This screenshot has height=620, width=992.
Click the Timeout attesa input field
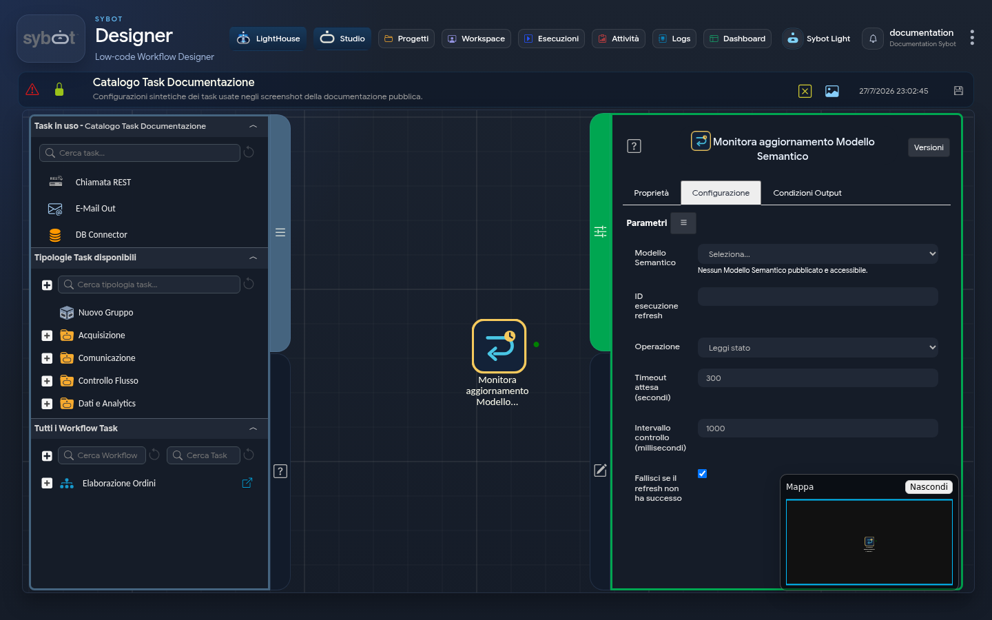click(x=818, y=378)
